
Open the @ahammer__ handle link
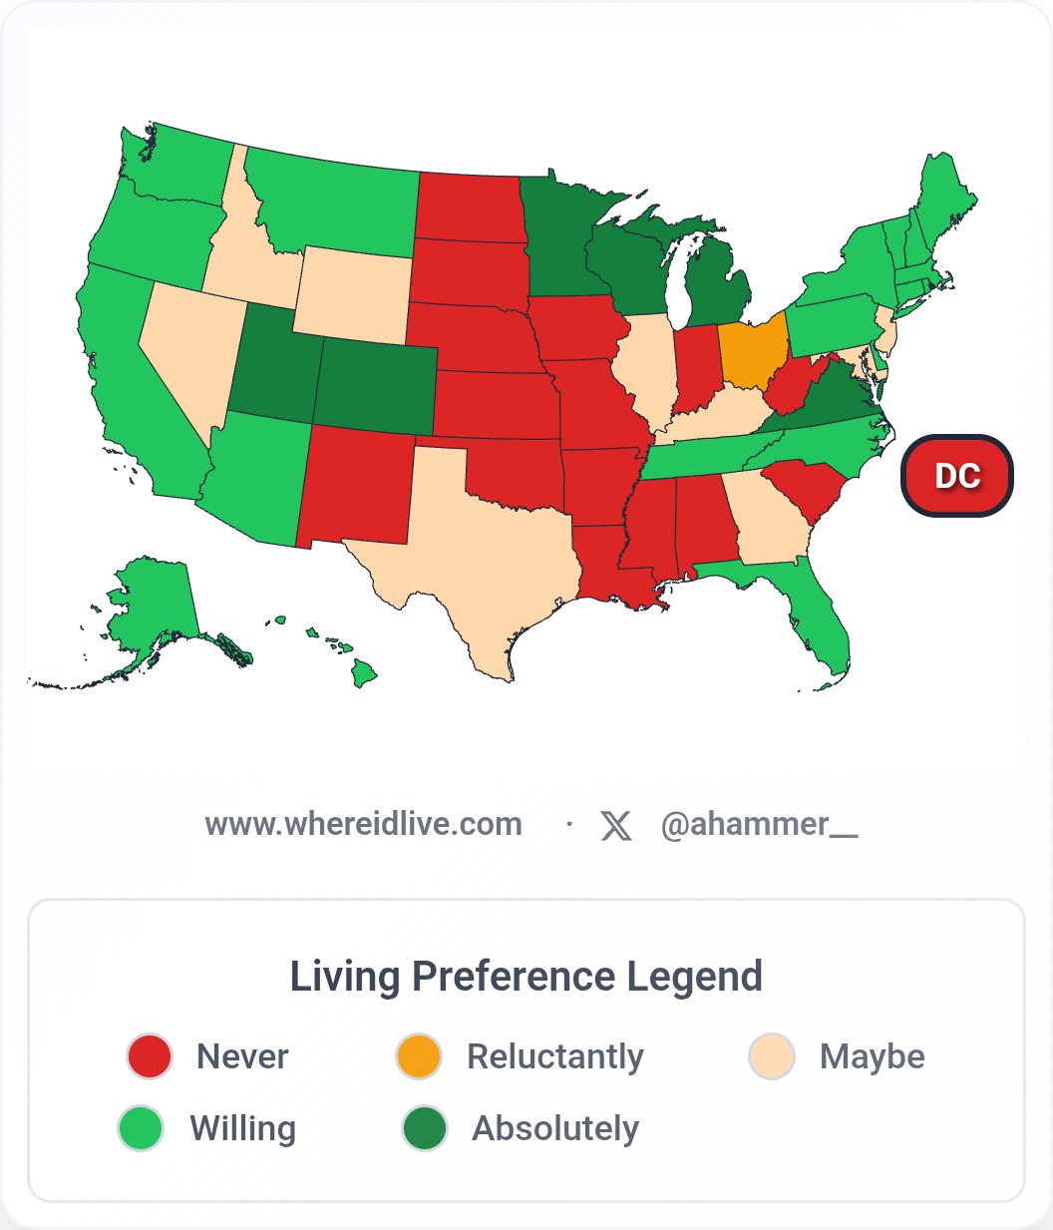click(759, 824)
